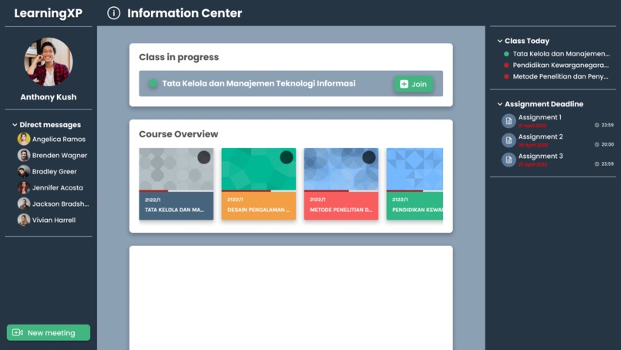Click Tata Kelola dan Manajemen Teknologi Informasi title
621x350 pixels.
(x=259, y=83)
